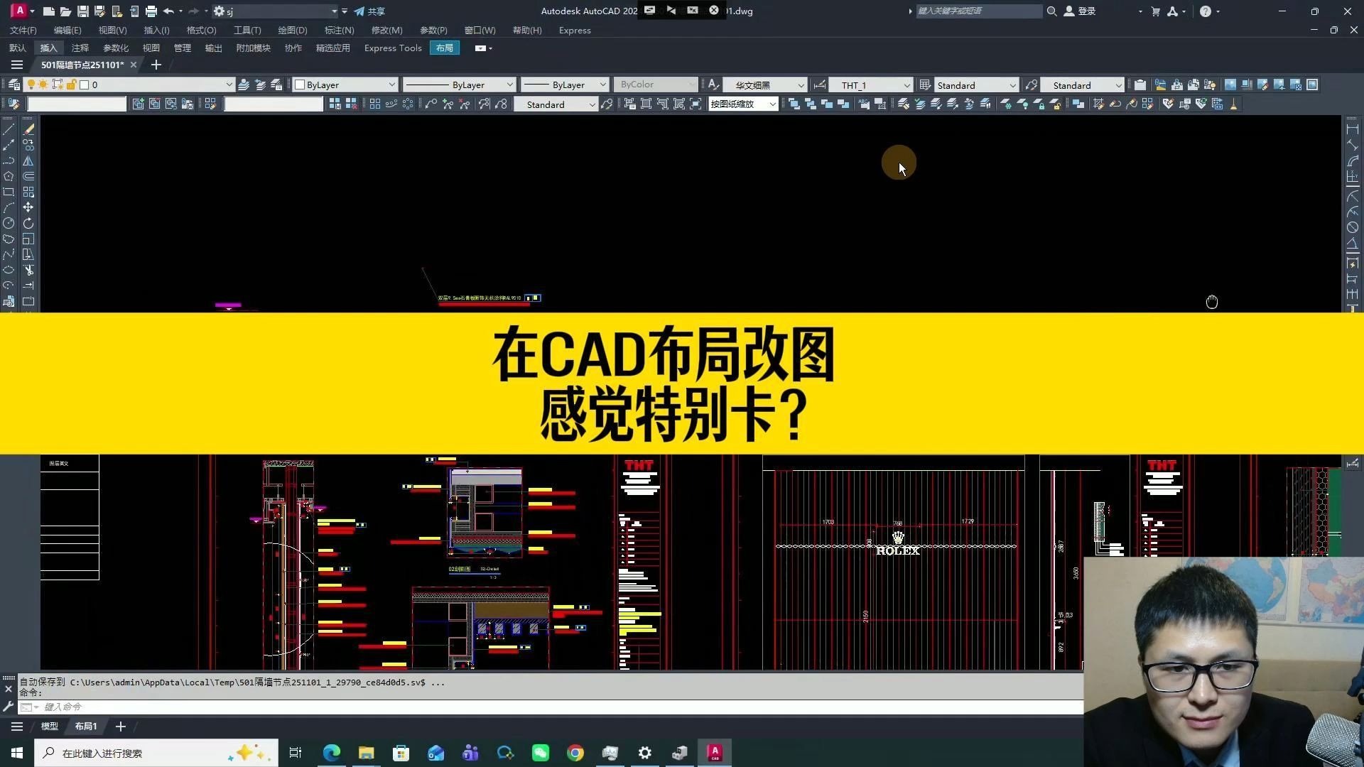The width and height of the screenshot is (1364, 767).
Task: Click the command line input field
Action: tap(213, 707)
